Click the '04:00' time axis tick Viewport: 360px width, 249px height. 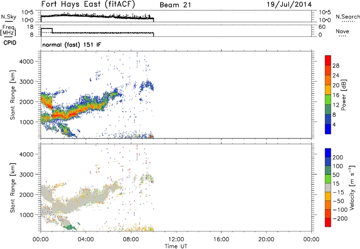85,240
